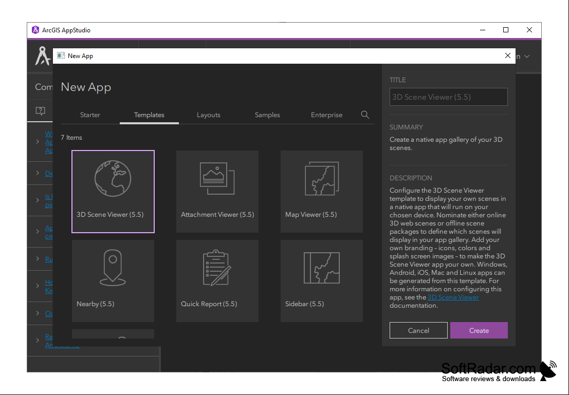Open the Samples tab
This screenshot has width=569, height=395.
[x=267, y=115]
